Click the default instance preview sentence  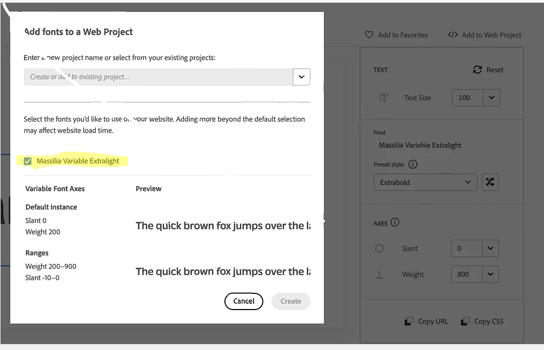223,226
